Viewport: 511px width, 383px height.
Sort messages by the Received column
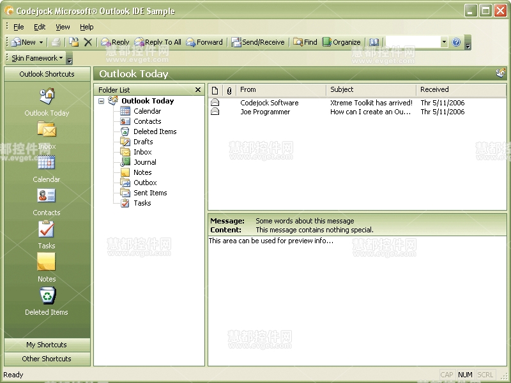click(461, 90)
